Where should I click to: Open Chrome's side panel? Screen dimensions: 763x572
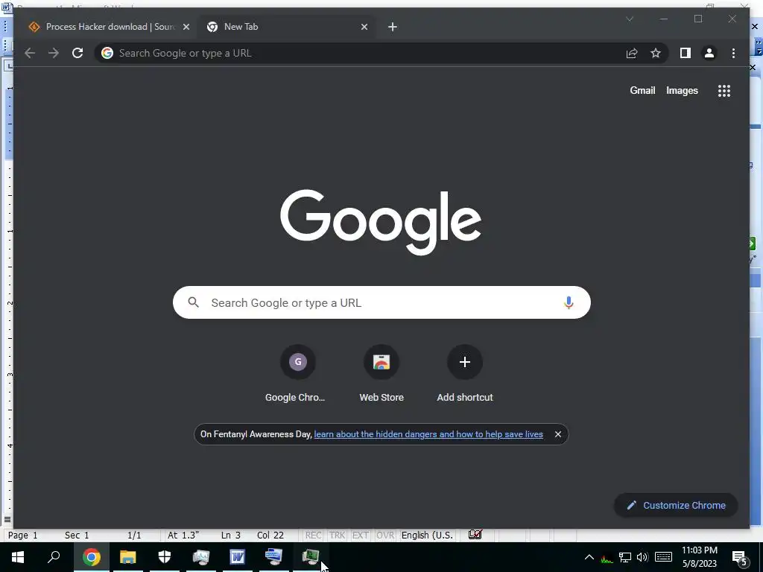(686, 53)
